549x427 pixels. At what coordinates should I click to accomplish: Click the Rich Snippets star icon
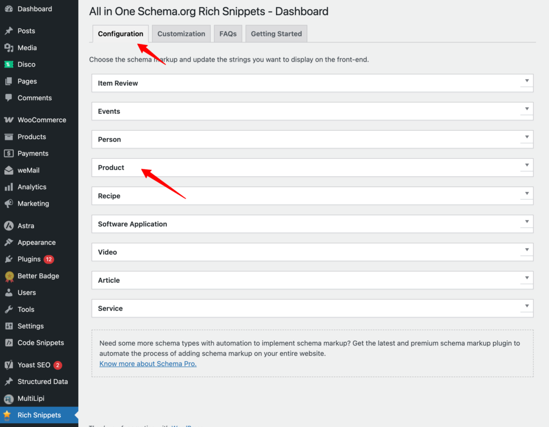pos(7,415)
